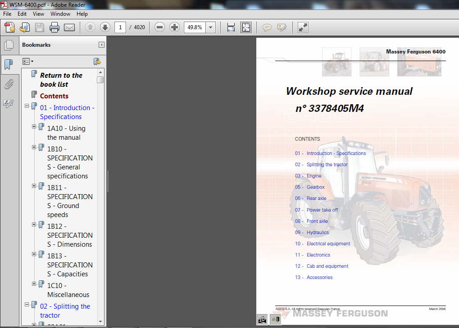Click the exit door icon at page bottom

pyautogui.click(x=276, y=319)
